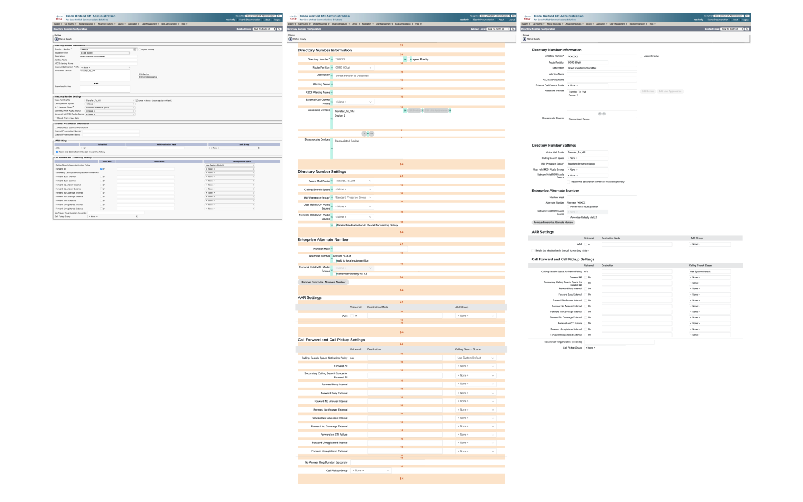The image size is (803, 502).
Task: Open User Management menu in right mockup
Action: coord(618,24)
